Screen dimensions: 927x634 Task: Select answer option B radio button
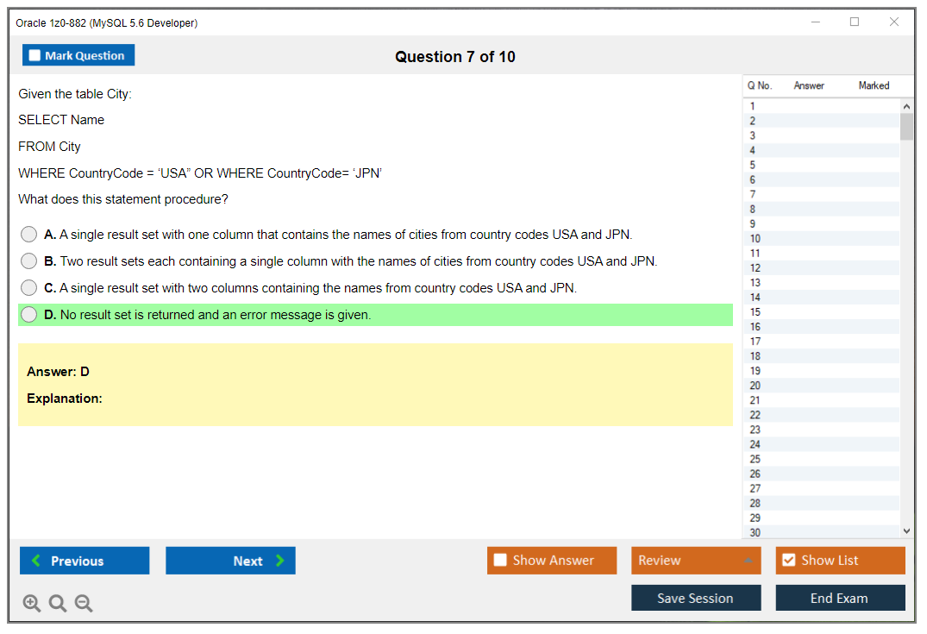click(28, 261)
